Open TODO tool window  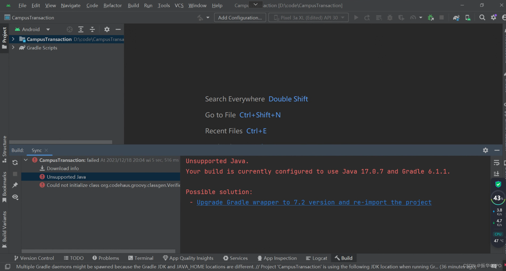click(74, 258)
